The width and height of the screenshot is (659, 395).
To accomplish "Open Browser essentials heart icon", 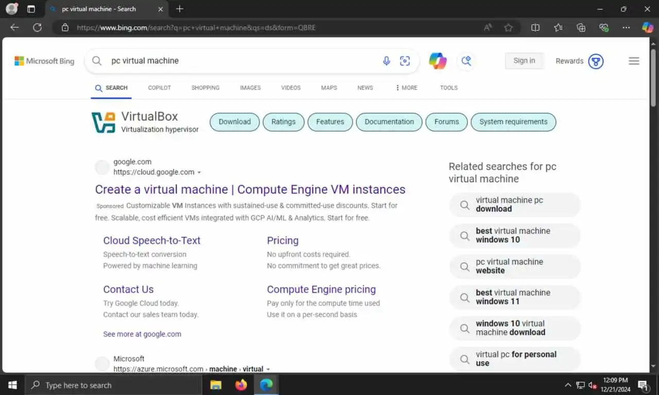I will 604,28.
